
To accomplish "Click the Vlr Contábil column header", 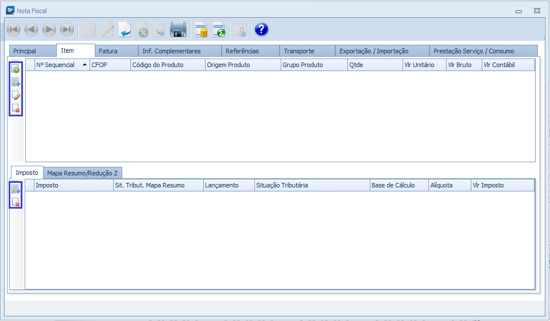I will (x=499, y=65).
